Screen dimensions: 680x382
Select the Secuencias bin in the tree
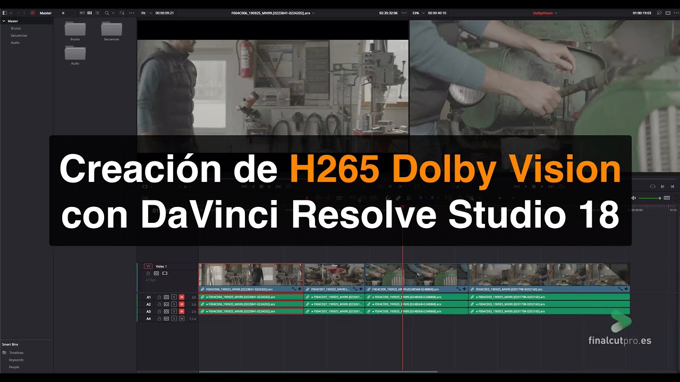click(19, 36)
